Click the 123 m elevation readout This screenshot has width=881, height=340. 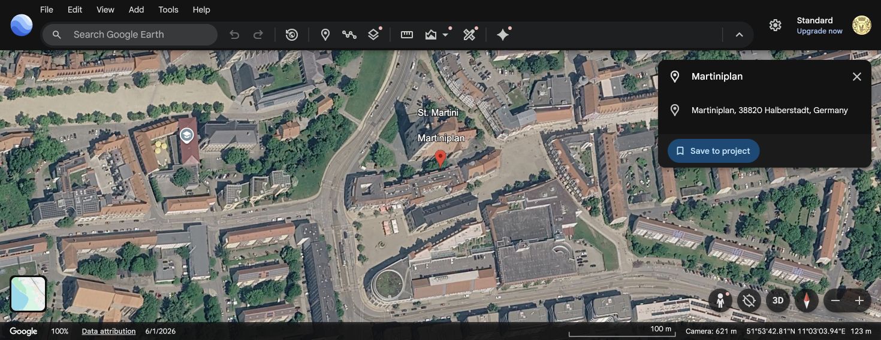(861, 331)
